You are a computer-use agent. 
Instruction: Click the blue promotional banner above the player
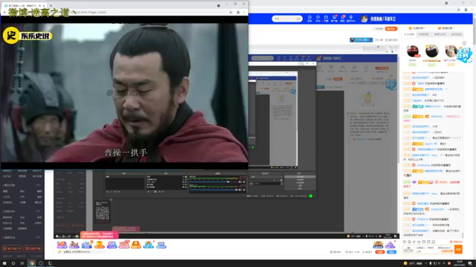click(x=361, y=40)
